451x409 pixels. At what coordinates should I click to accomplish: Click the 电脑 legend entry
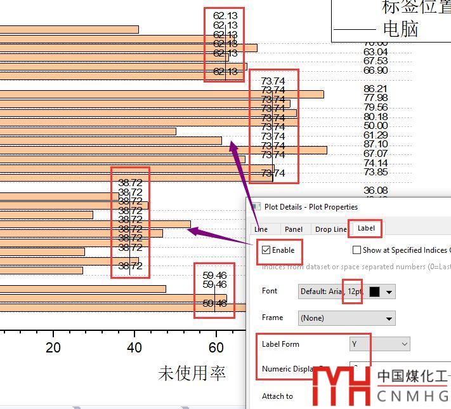(x=400, y=29)
